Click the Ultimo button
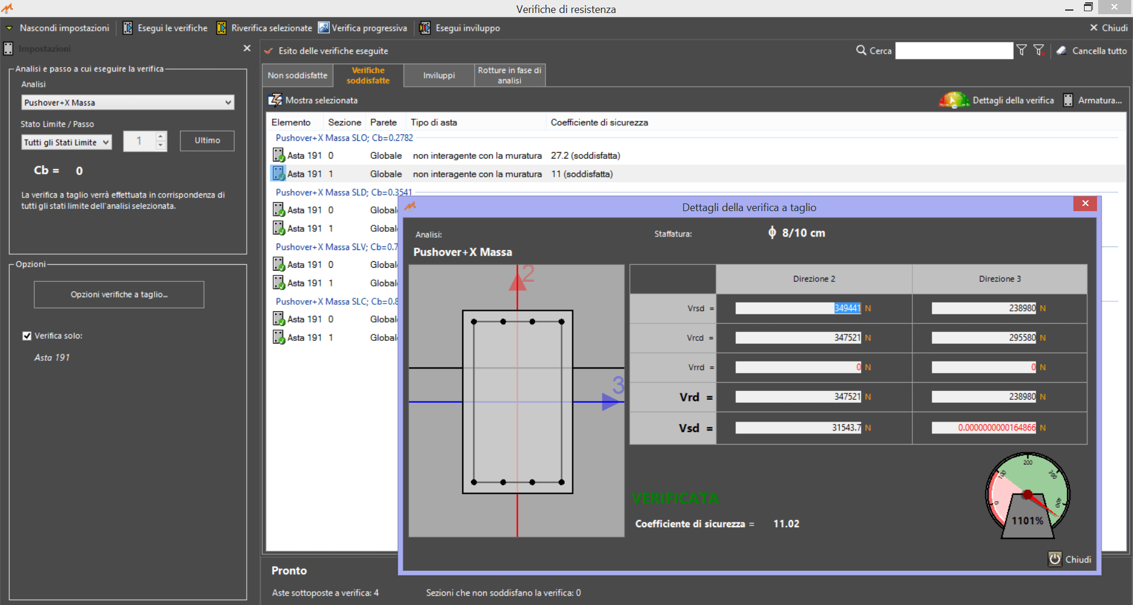The height and width of the screenshot is (605, 1133). pyautogui.click(x=207, y=140)
